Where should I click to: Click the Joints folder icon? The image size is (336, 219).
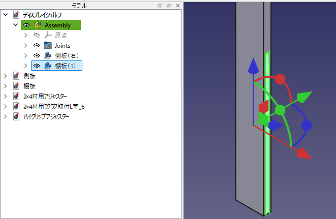[x=48, y=45]
